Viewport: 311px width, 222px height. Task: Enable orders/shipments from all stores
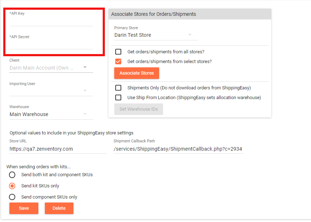118,52
